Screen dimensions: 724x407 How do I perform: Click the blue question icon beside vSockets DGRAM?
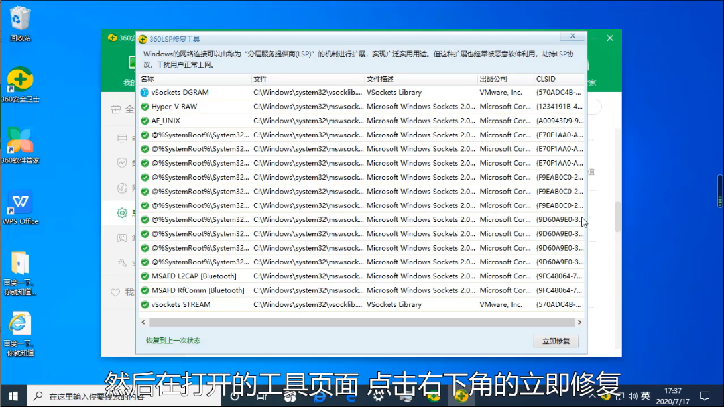click(145, 93)
